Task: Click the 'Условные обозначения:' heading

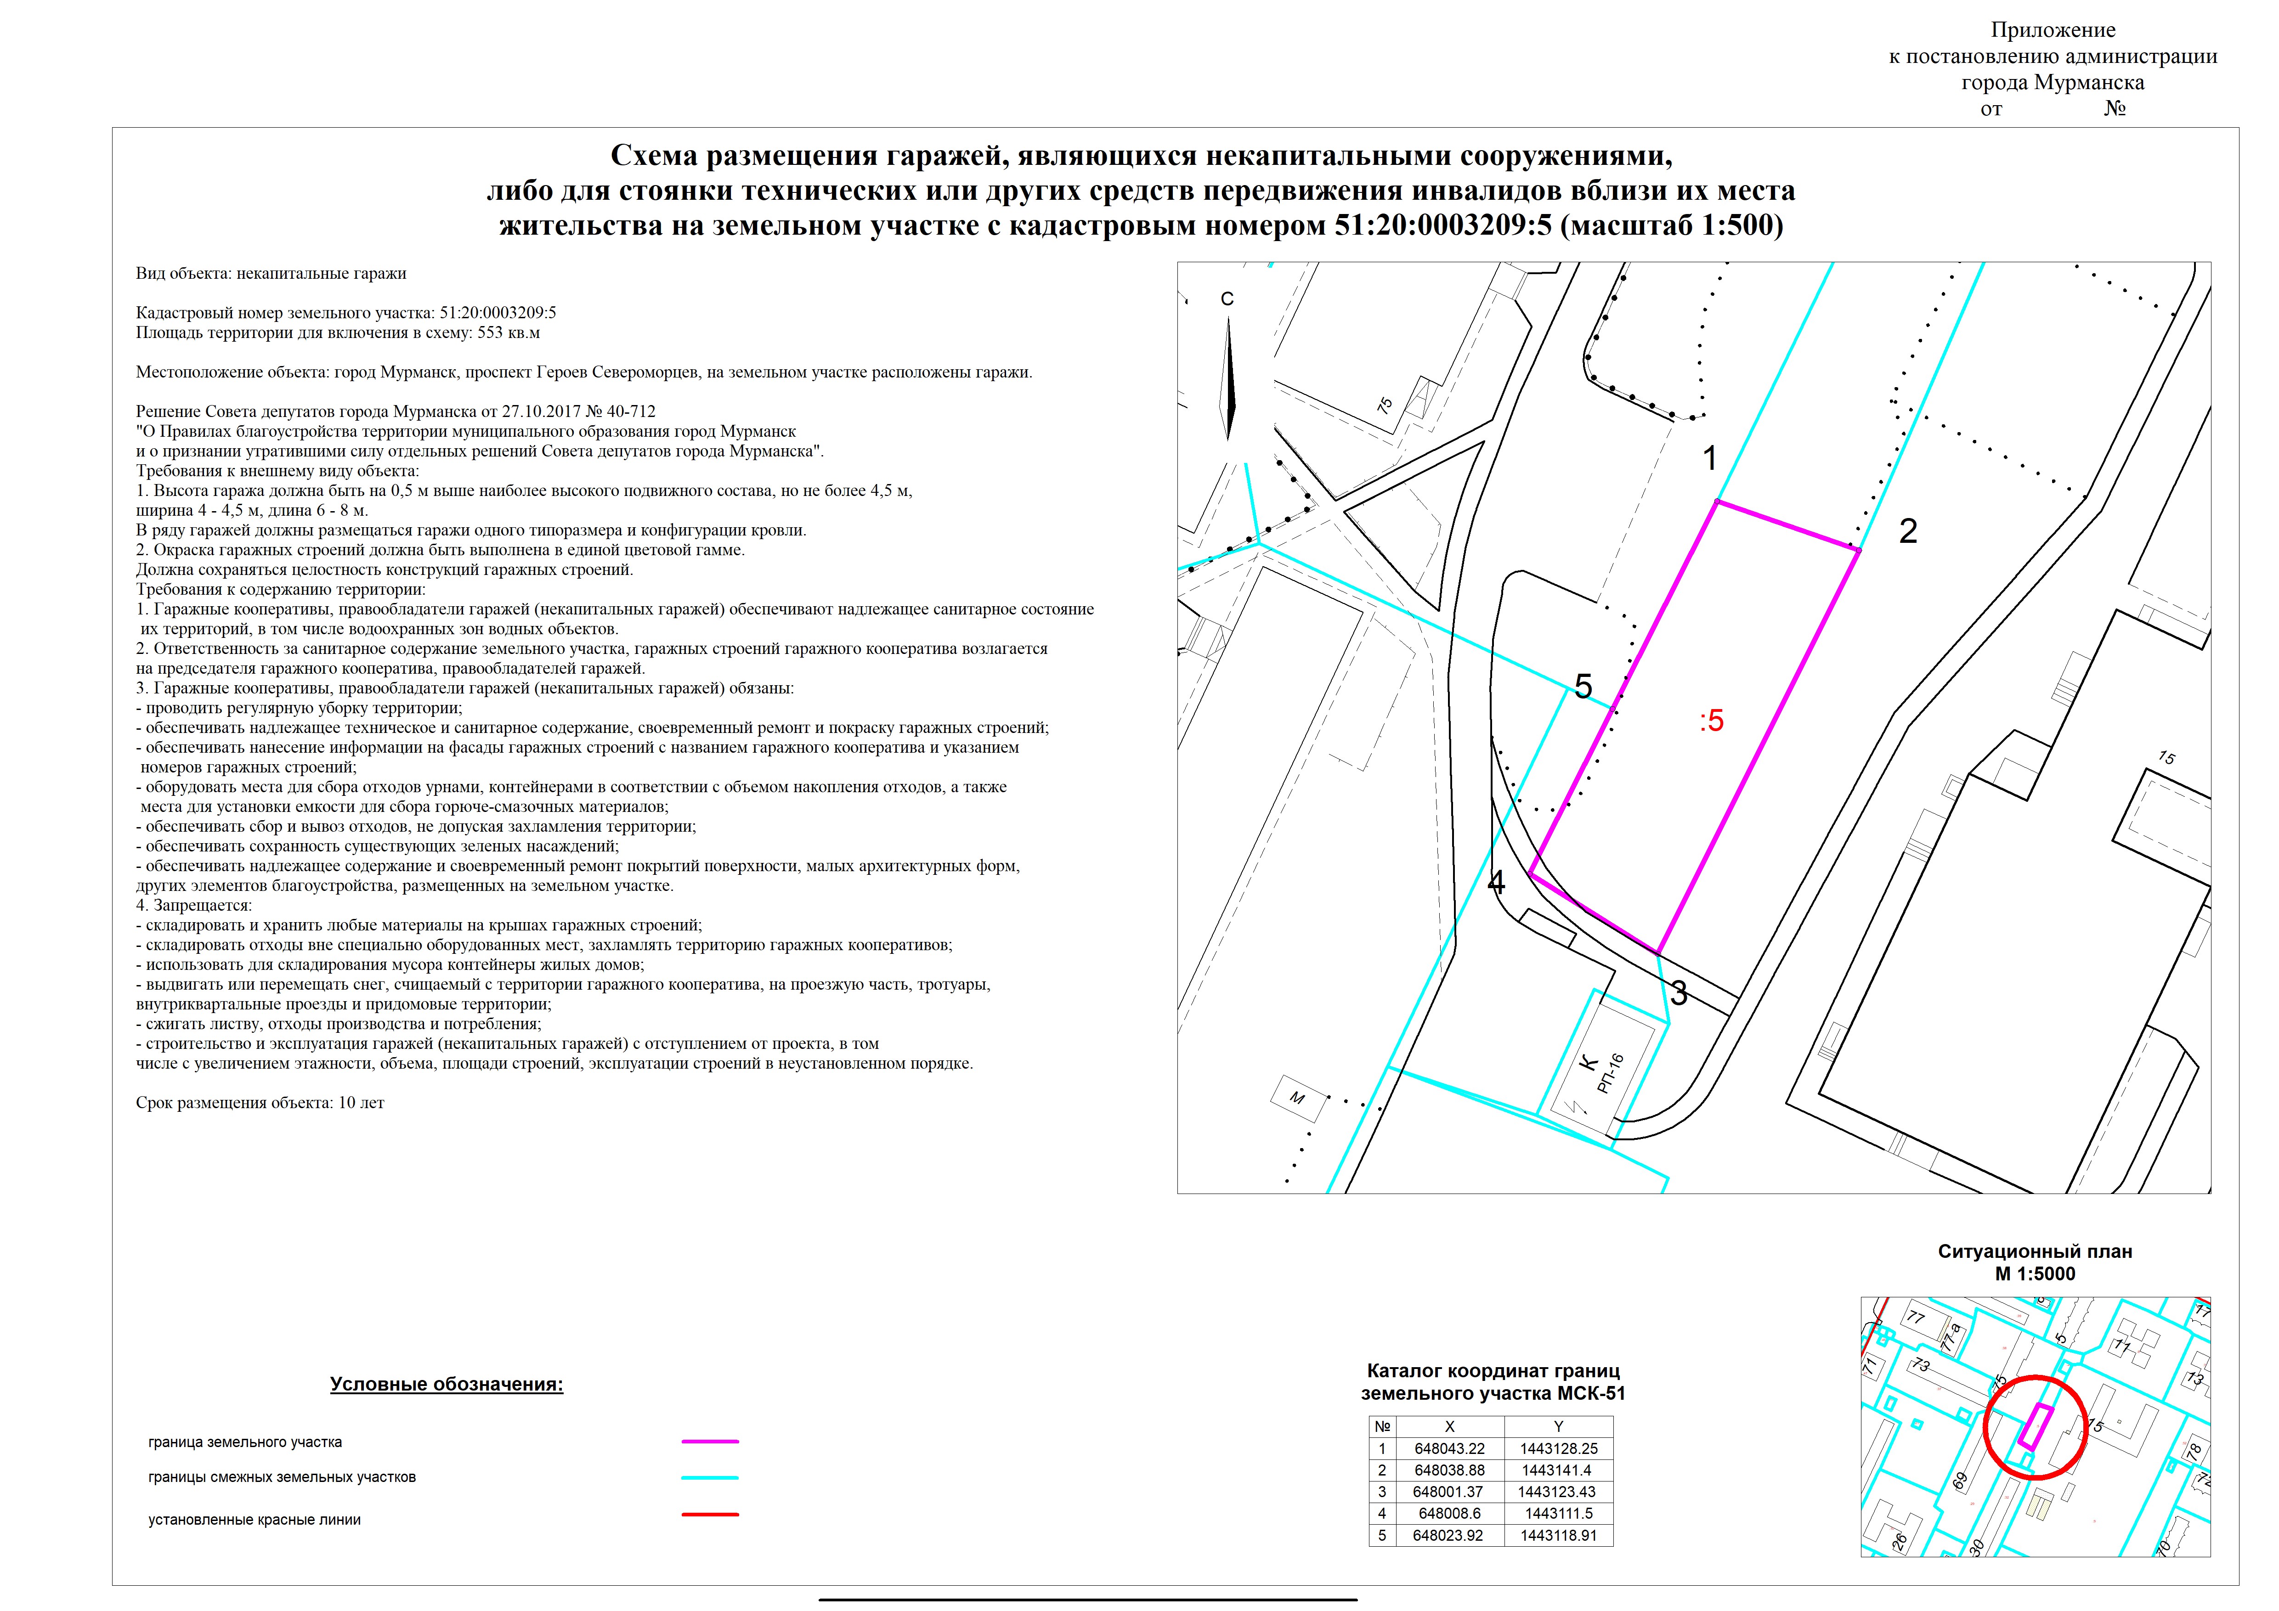Action: pos(447,1384)
